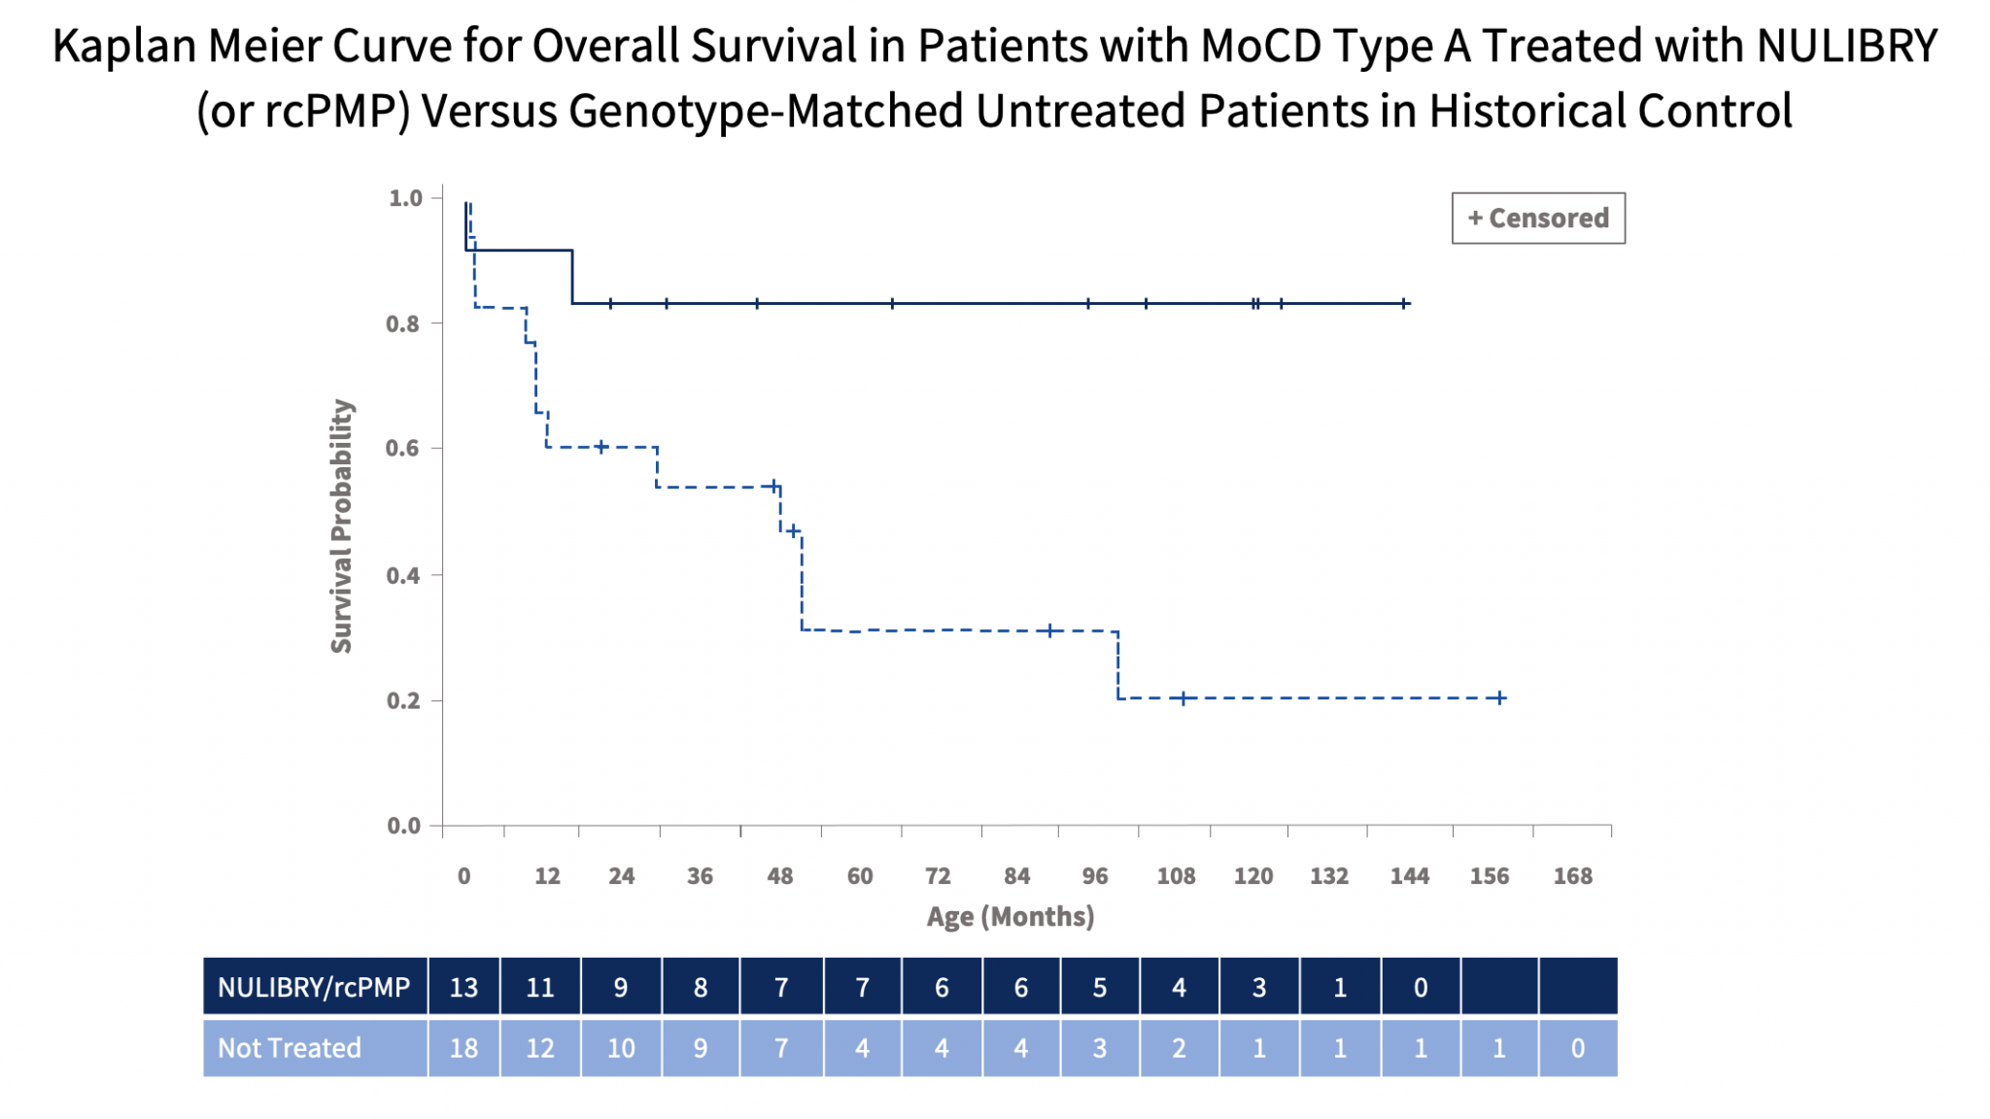The height and width of the screenshot is (1119, 1990).
Task: Click the last censored mark on dashed curve
Action: 1500,697
